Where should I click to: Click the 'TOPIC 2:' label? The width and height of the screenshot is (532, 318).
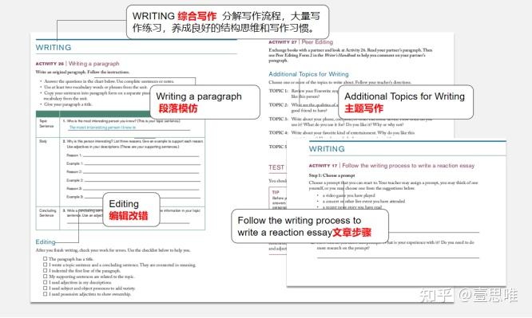[x=278, y=104]
